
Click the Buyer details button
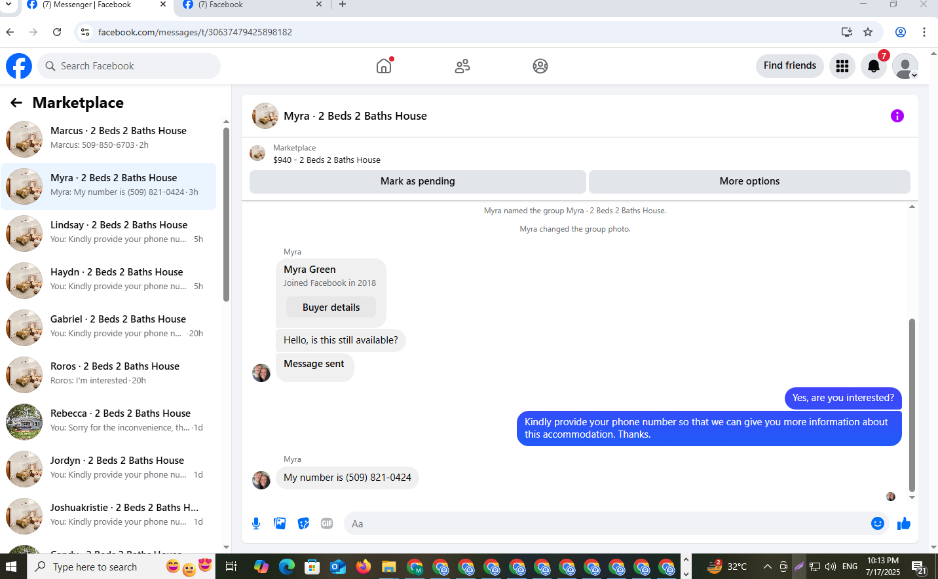[331, 307]
